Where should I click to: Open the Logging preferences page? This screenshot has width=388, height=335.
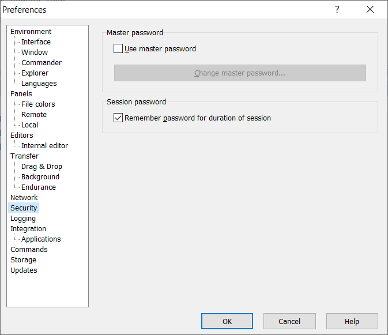(x=23, y=219)
